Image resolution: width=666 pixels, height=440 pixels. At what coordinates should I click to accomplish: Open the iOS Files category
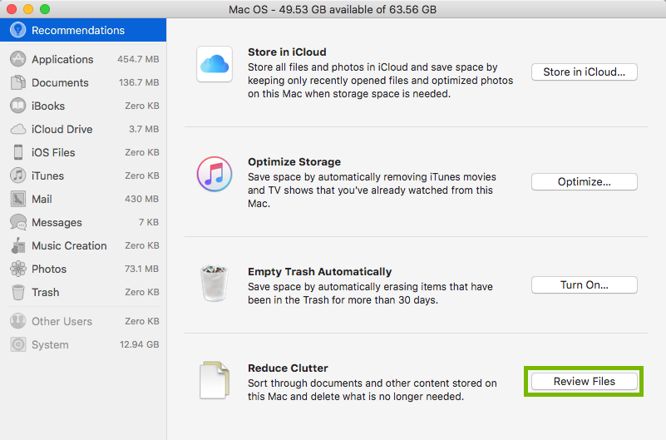point(83,152)
